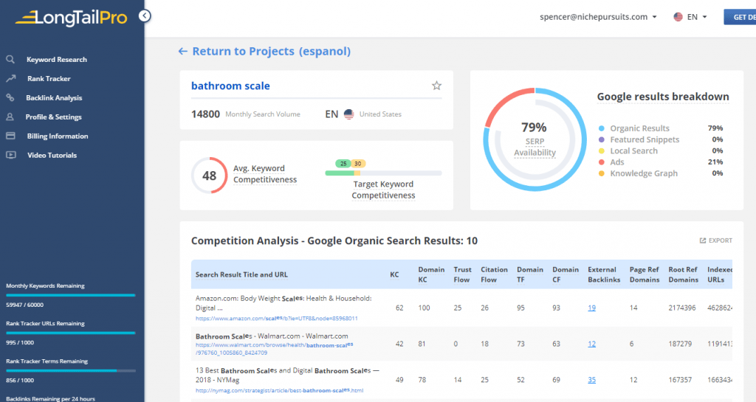Collapse the sidebar with the chevron button

tap(145, 16)
